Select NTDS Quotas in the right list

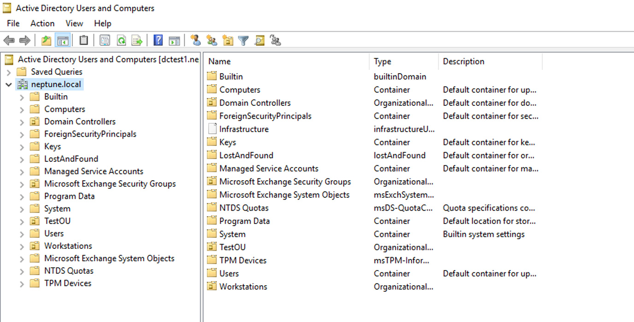(x=244, y=208)
